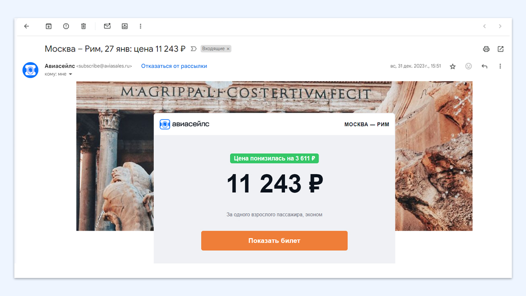
Task: Star the Авиасейлс message
Action: [x=453, y=66]
